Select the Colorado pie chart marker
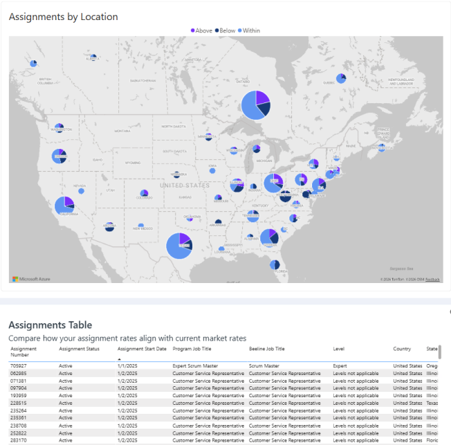The image size is (451, 445). [x=144, y=193]
